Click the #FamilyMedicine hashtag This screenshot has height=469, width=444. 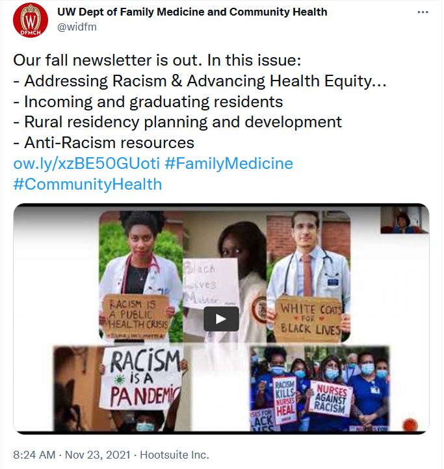click(229, 163)
